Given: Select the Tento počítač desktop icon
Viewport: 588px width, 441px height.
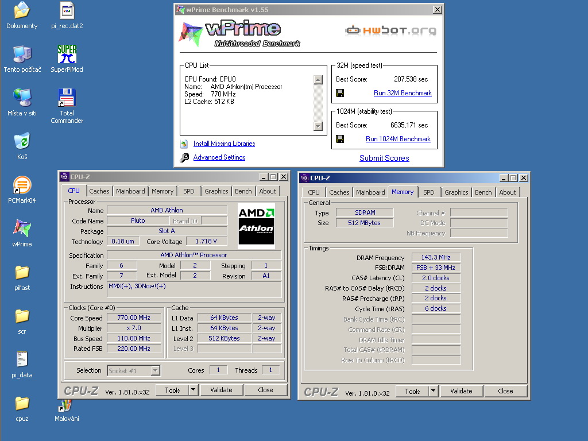Looking at the screenshot, I should 22,55.
